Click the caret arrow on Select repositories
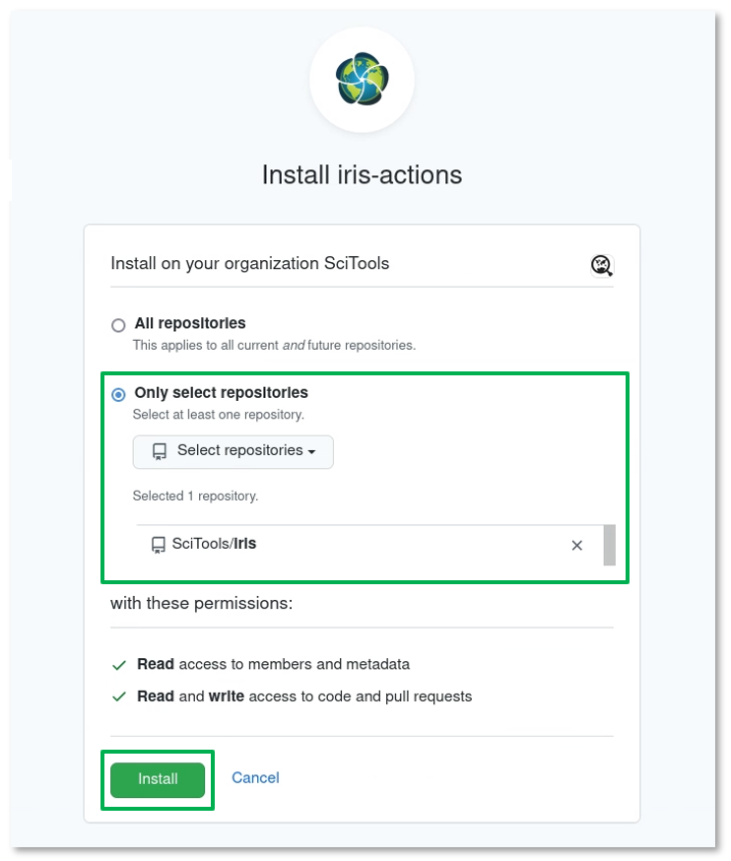 point(312,452)
